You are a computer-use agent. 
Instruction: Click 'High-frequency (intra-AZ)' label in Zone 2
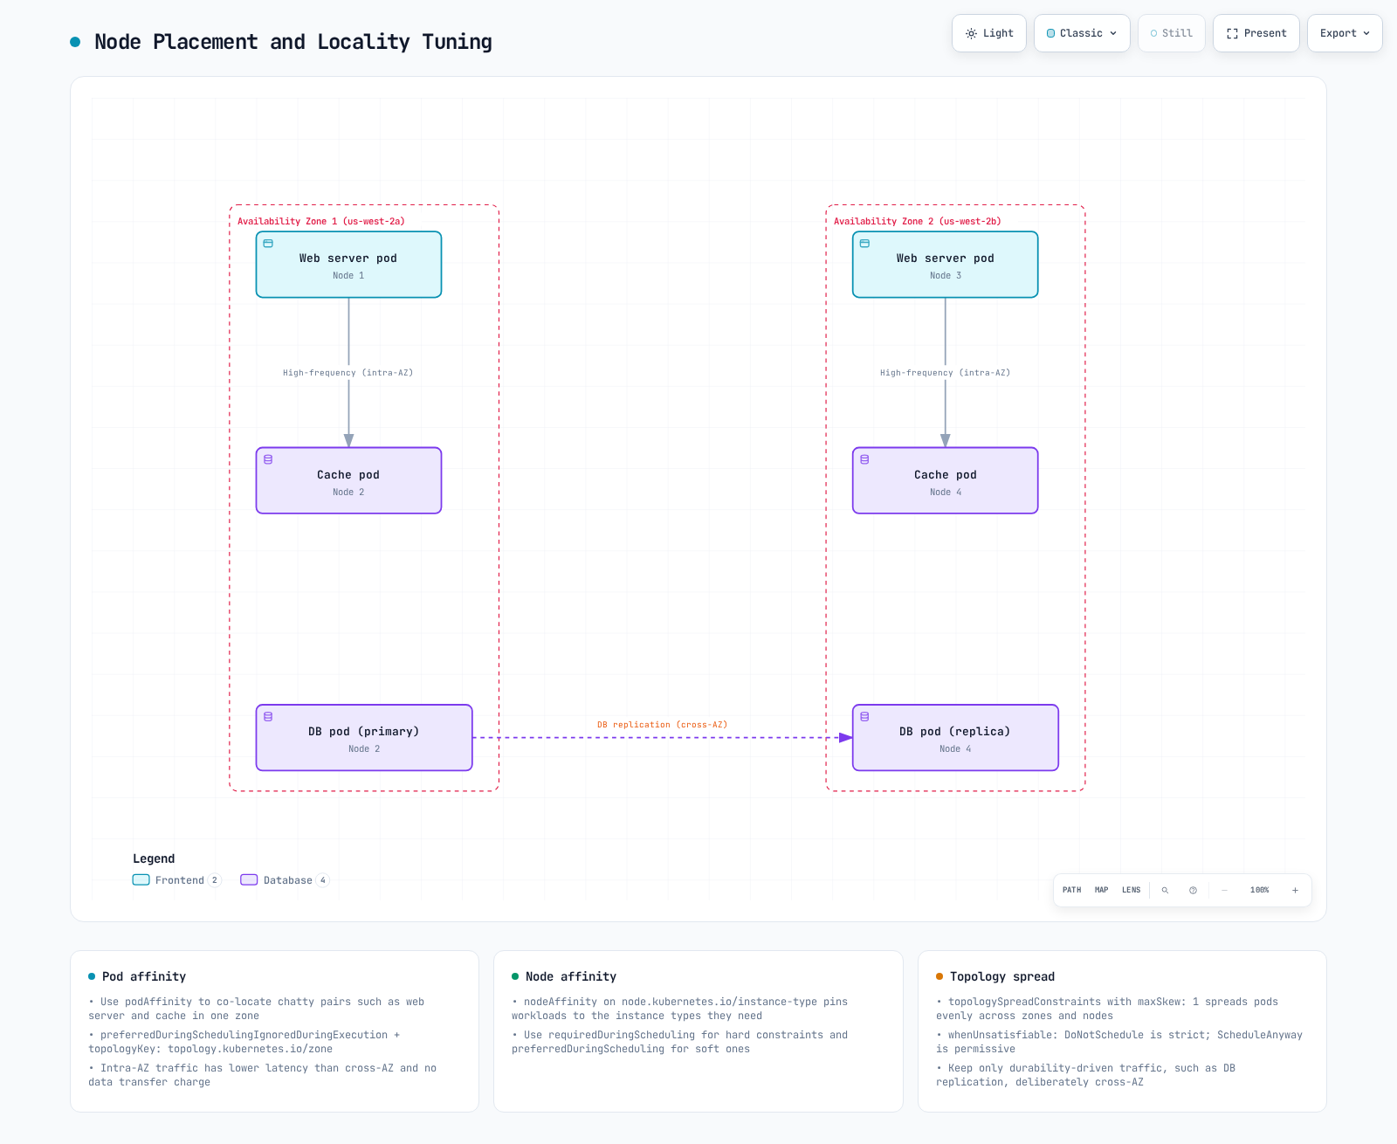tap(945, 373)
